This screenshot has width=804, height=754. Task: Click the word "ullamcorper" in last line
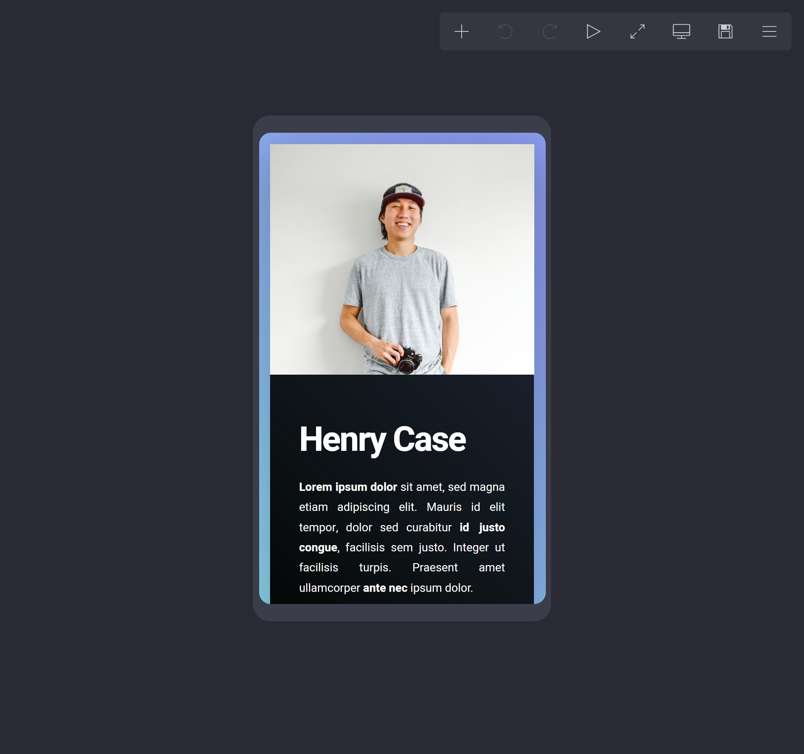point(329,588)
